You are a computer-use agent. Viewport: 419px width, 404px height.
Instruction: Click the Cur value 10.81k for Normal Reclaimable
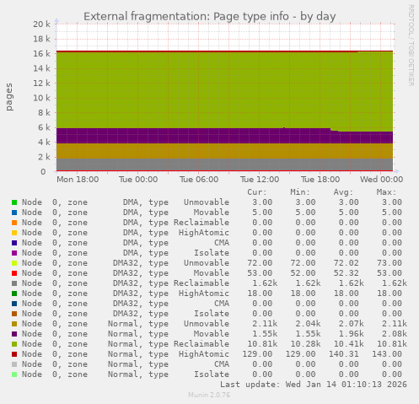(x=262, y=344)
